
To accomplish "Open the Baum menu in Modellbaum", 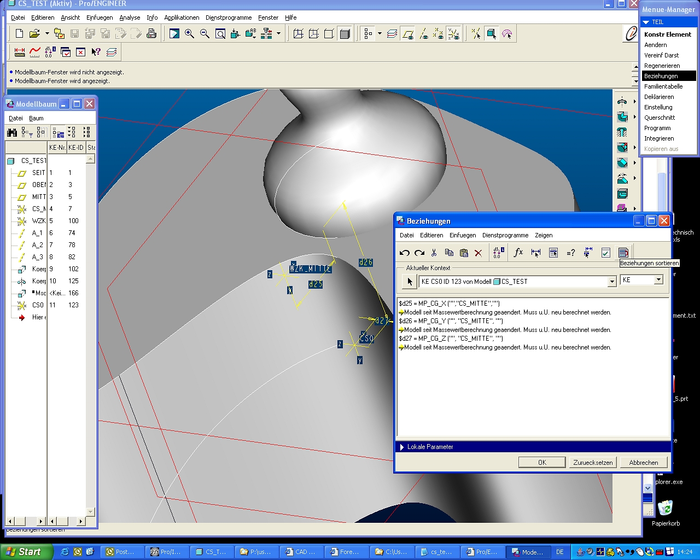I will click(36, 118).
